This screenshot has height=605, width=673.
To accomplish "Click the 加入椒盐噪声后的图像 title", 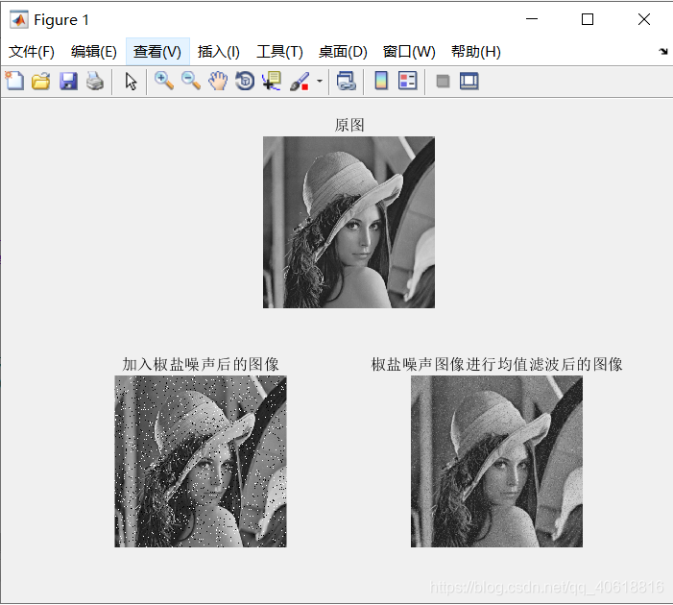I will (x=201, y=364).
